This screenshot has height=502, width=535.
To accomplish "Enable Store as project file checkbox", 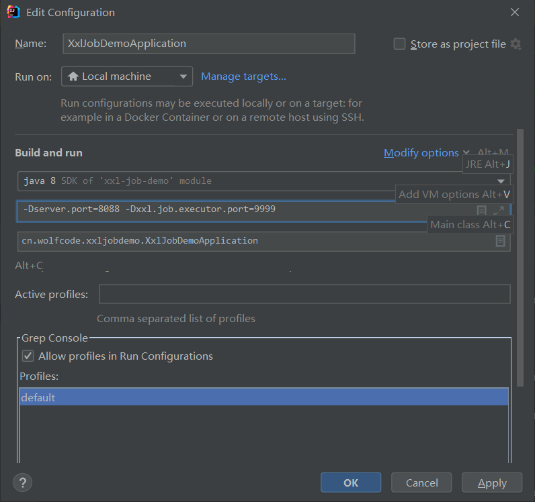I will (399, 44).
